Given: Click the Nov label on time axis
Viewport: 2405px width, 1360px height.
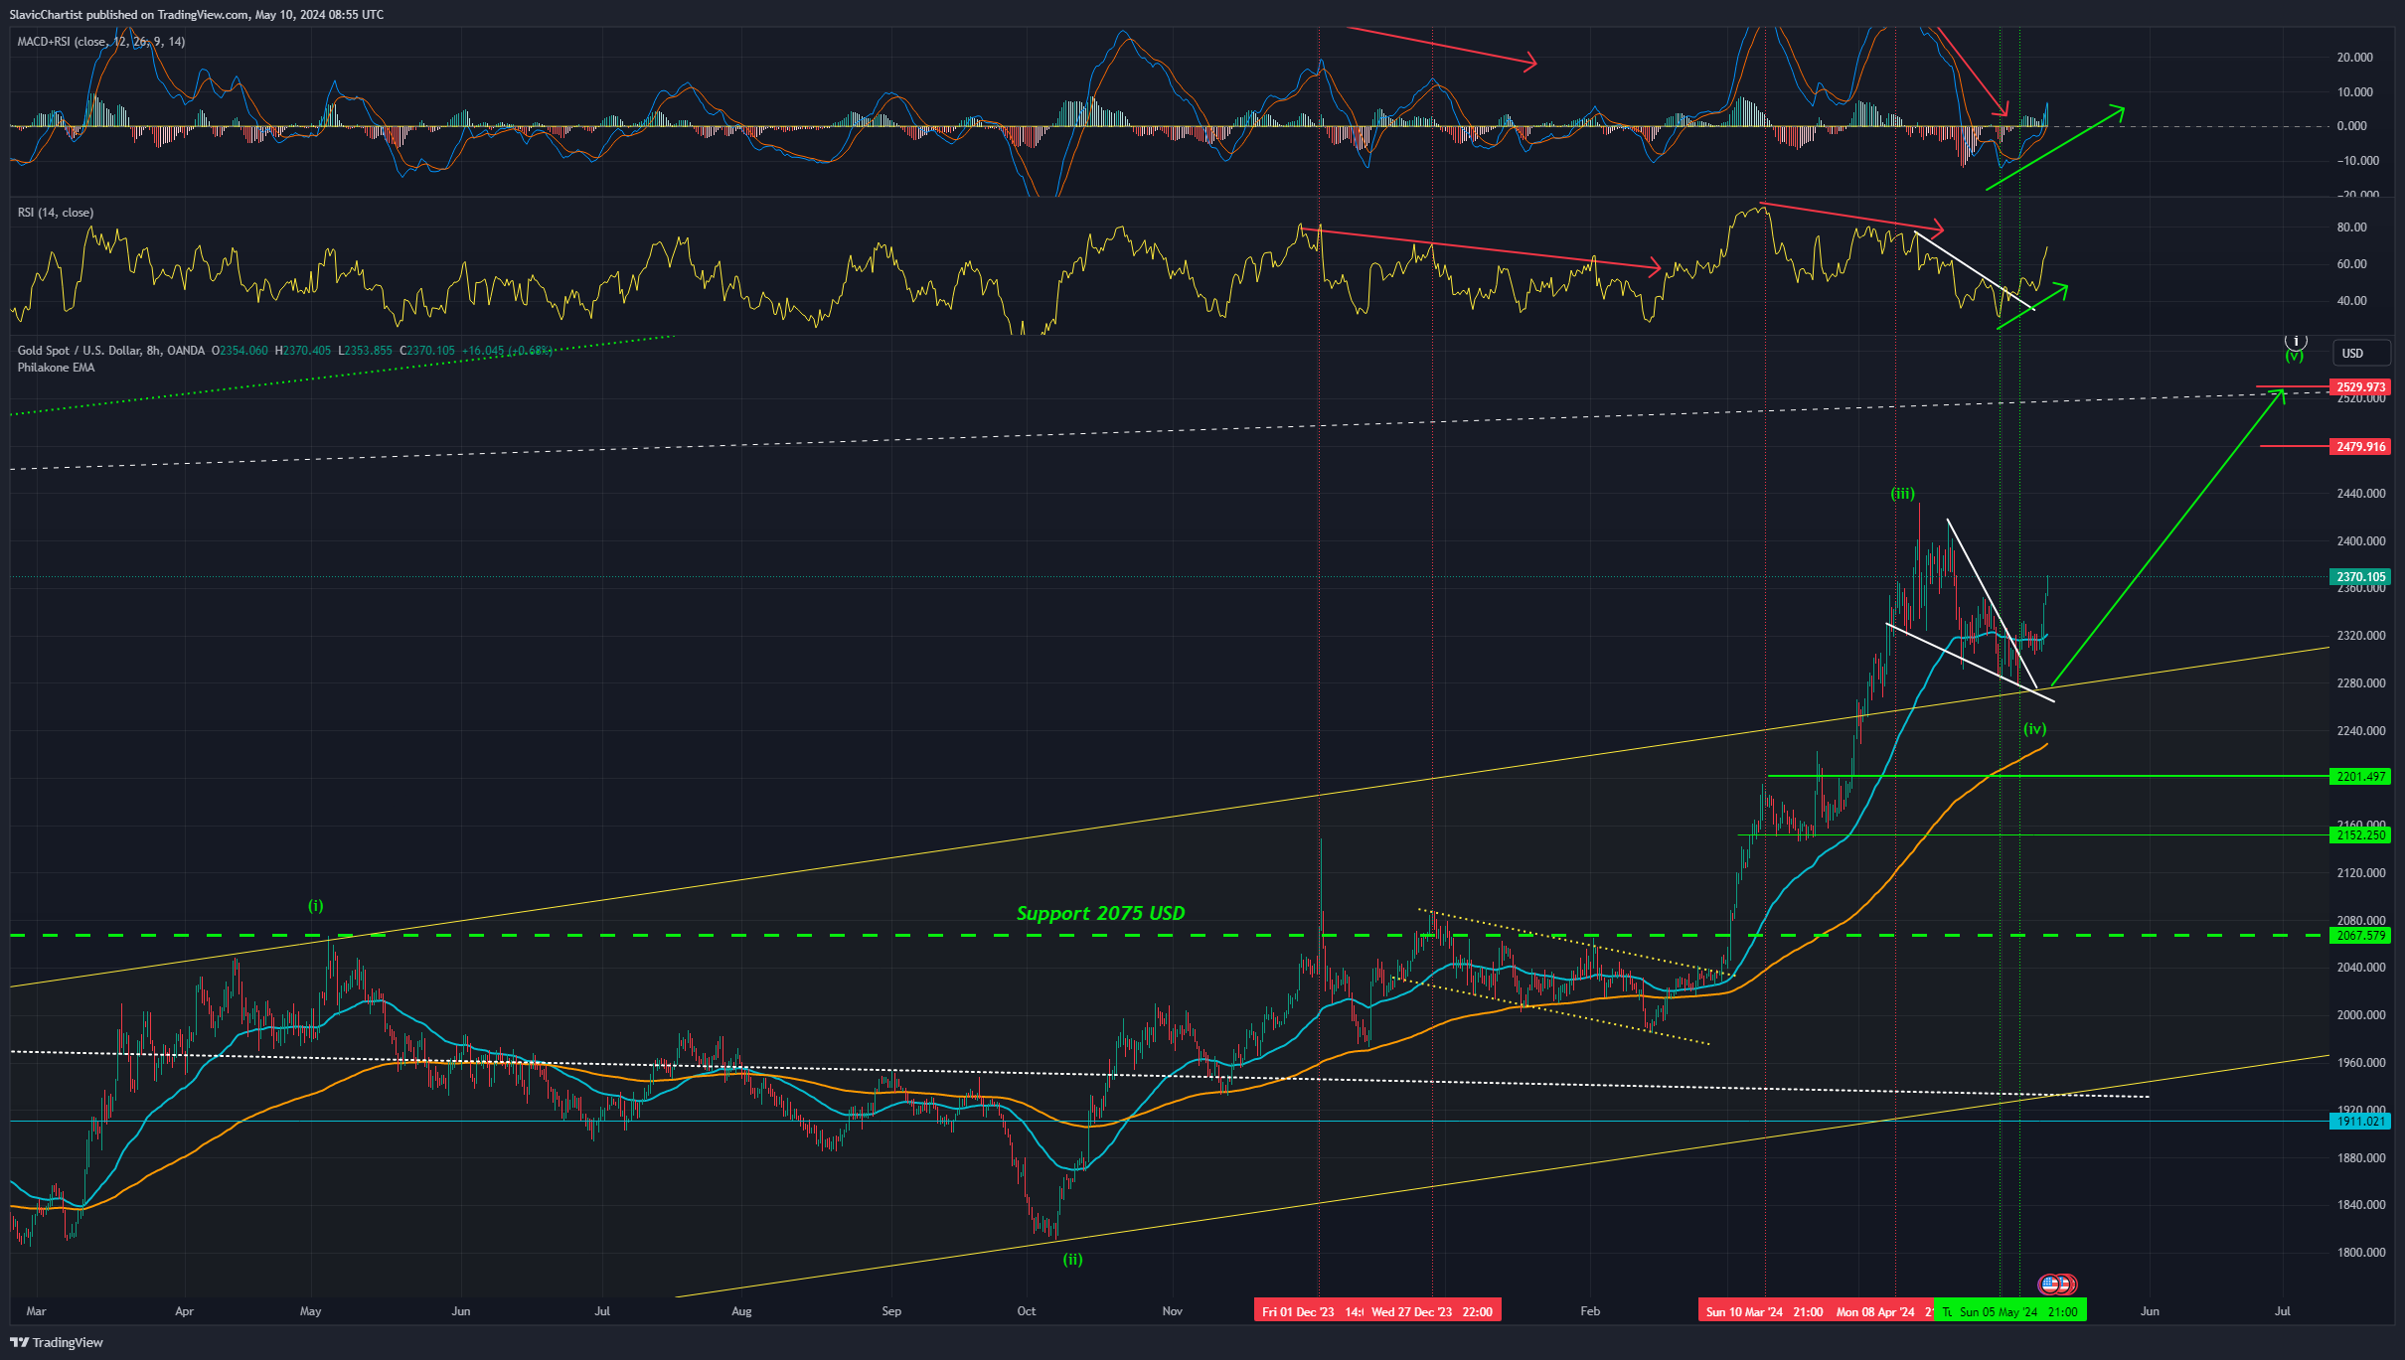Looking at the screenshot, I should [x=1173, y=1311].
